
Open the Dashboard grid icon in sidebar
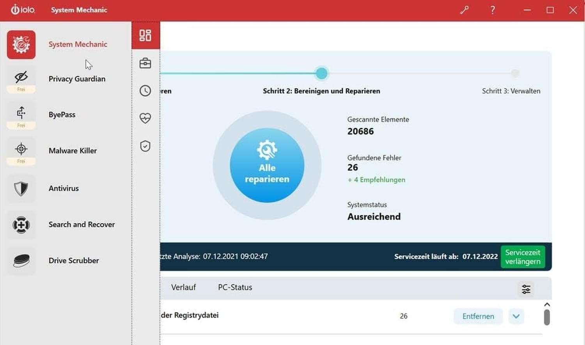click(145, 35)
